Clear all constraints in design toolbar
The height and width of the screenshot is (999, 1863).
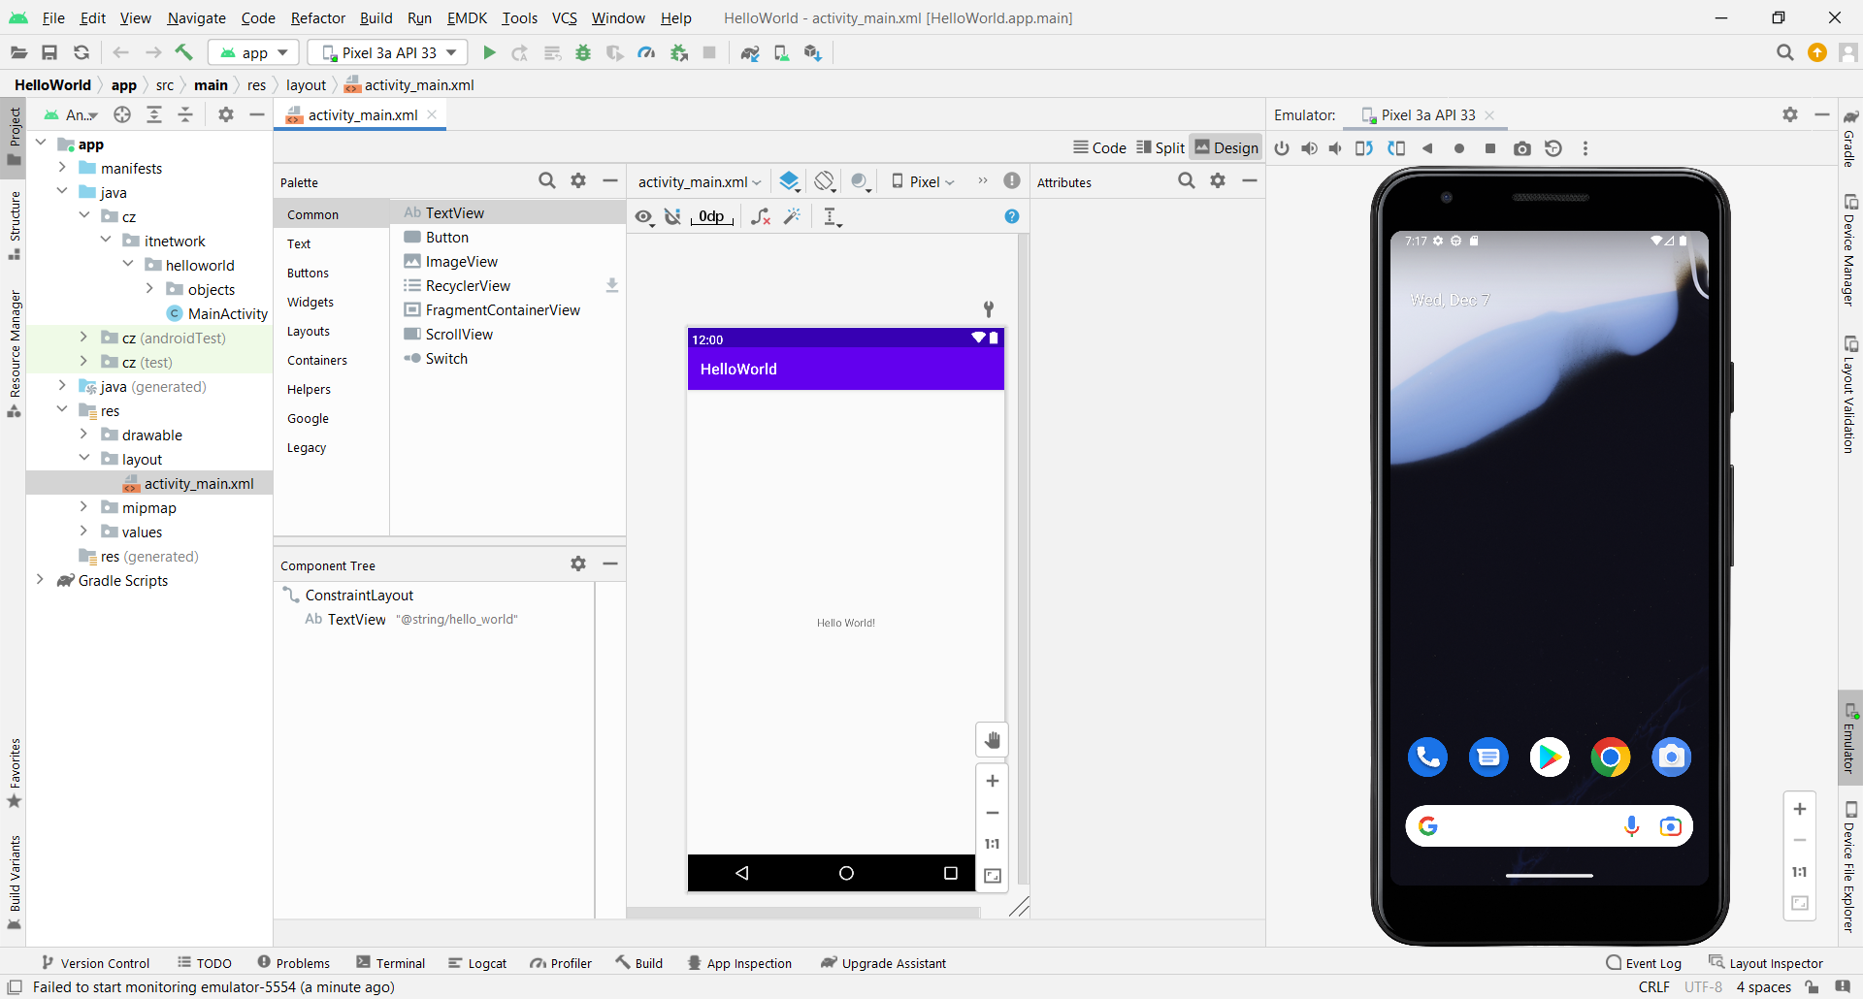coord(761,216)
